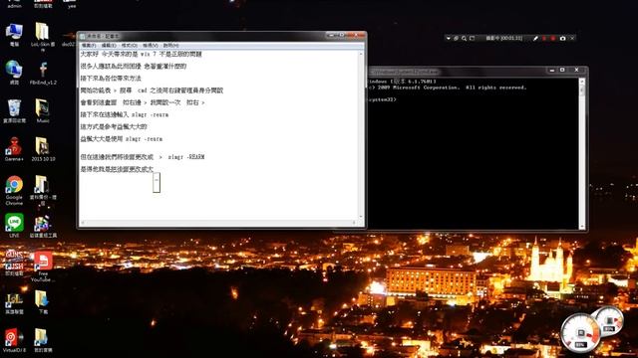Select the 網路 Network desktop icon

(14, 72)
